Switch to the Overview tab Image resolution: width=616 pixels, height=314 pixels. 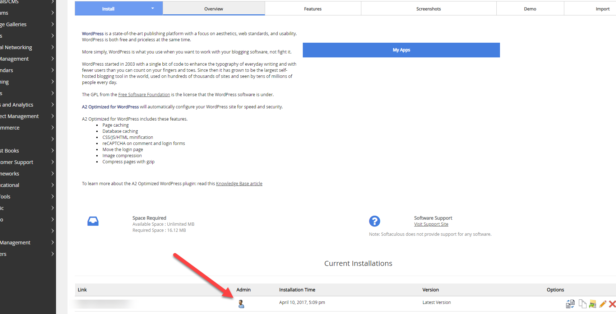(x=214, y=9)
